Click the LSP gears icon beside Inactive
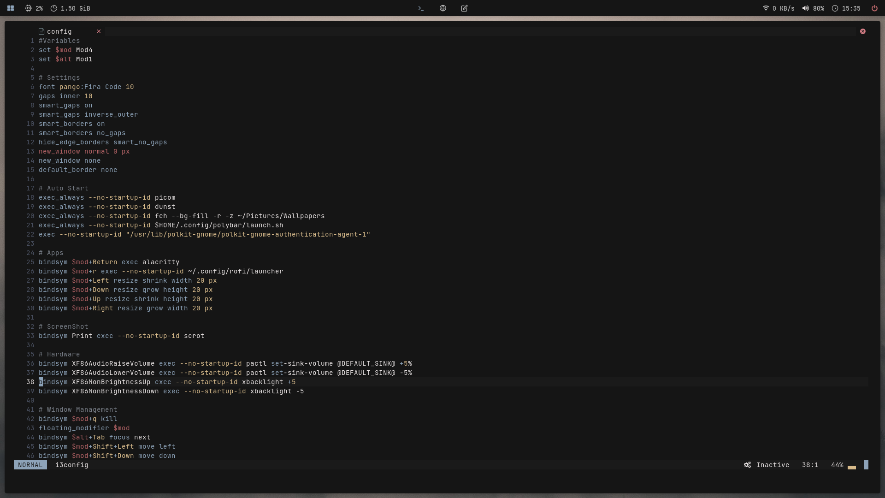885x498 pixels. click(x=748, y=465)
